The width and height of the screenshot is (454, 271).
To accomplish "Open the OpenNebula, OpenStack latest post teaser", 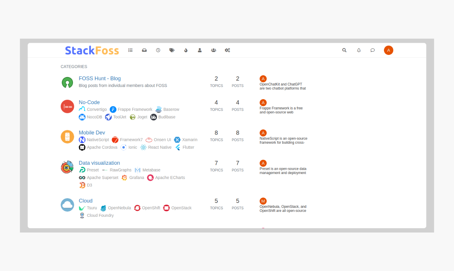I will click(x=283, y=209).
